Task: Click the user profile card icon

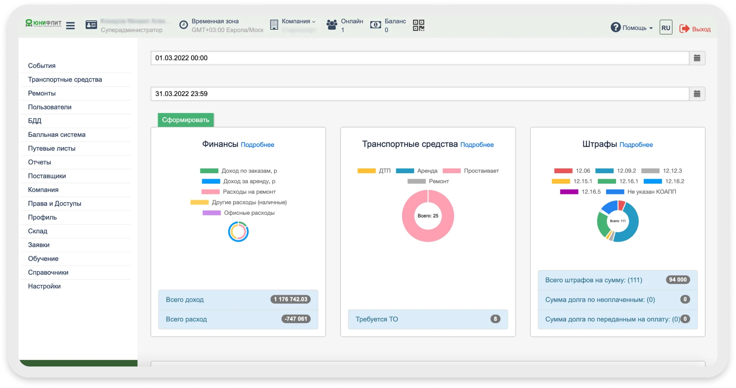Action: pyautogui.click(x=91, y=25)
